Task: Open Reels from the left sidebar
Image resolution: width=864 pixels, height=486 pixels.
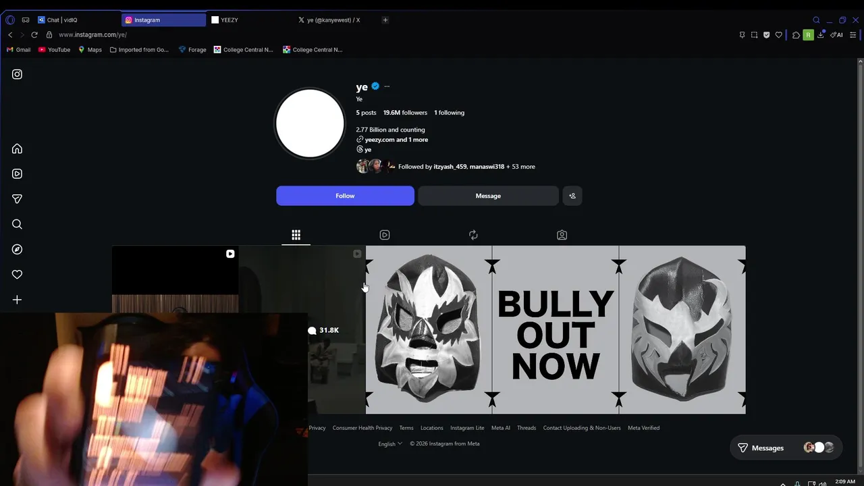Action: coord(17,173)
